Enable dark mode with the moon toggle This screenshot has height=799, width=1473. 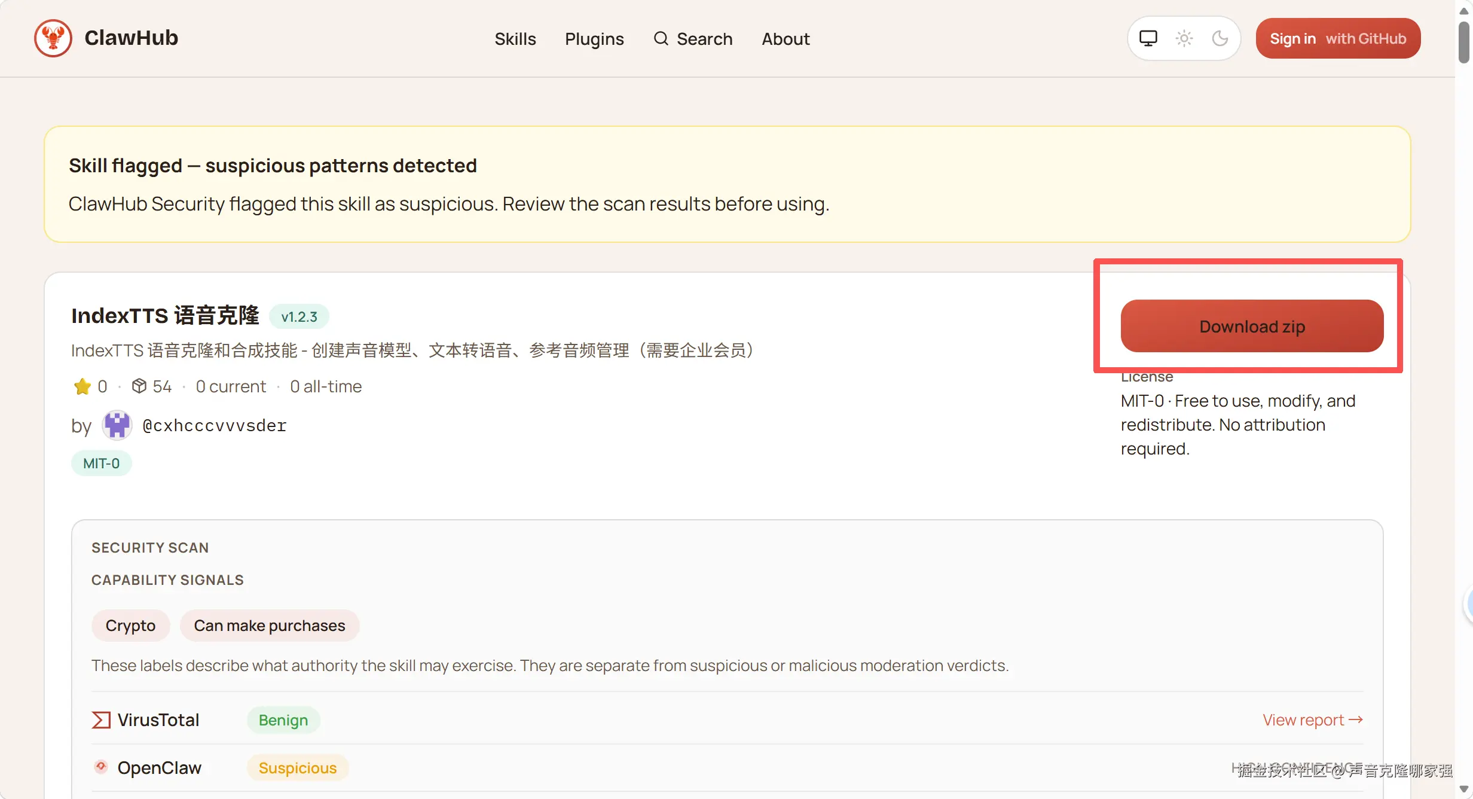point(1221,38)
